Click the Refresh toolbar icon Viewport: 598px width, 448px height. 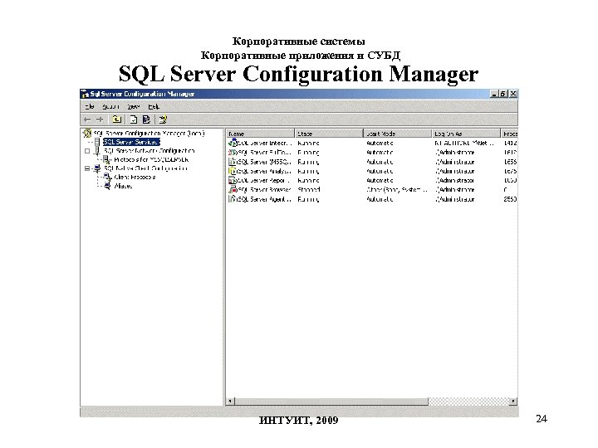click(x=133, y=119)
